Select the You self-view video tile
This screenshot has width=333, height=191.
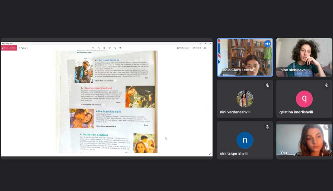304,140
